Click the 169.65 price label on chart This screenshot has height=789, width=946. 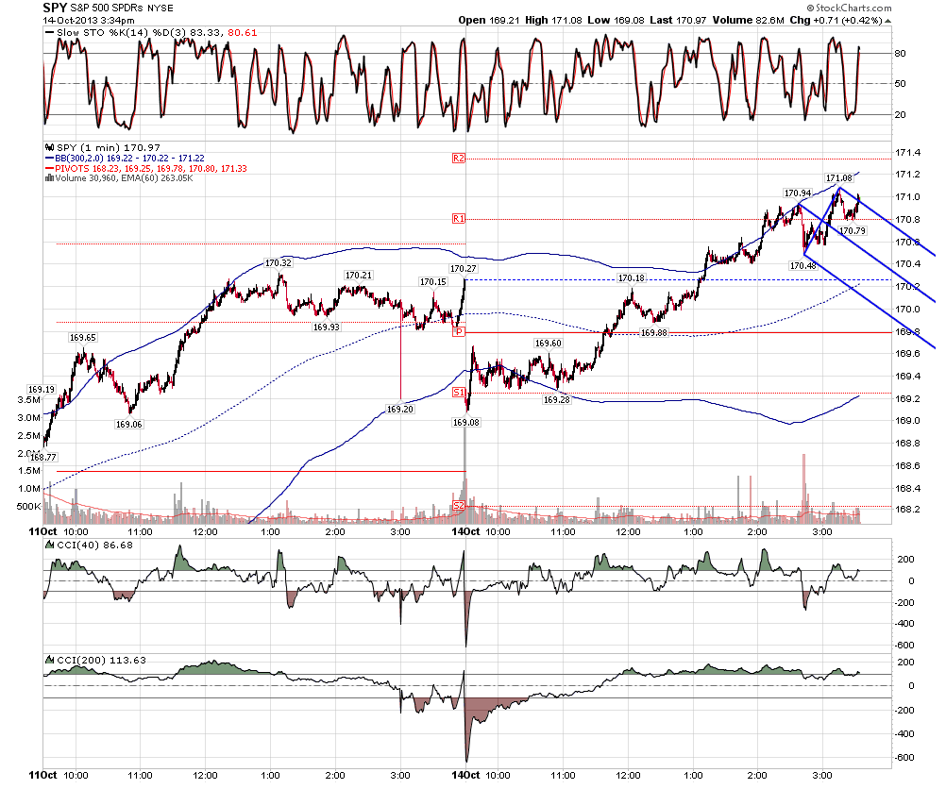83,338
